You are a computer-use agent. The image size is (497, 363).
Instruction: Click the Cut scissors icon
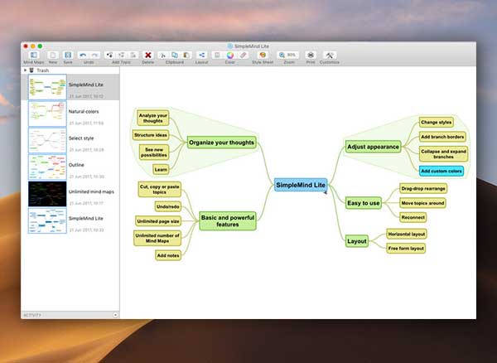coord(163,56)
